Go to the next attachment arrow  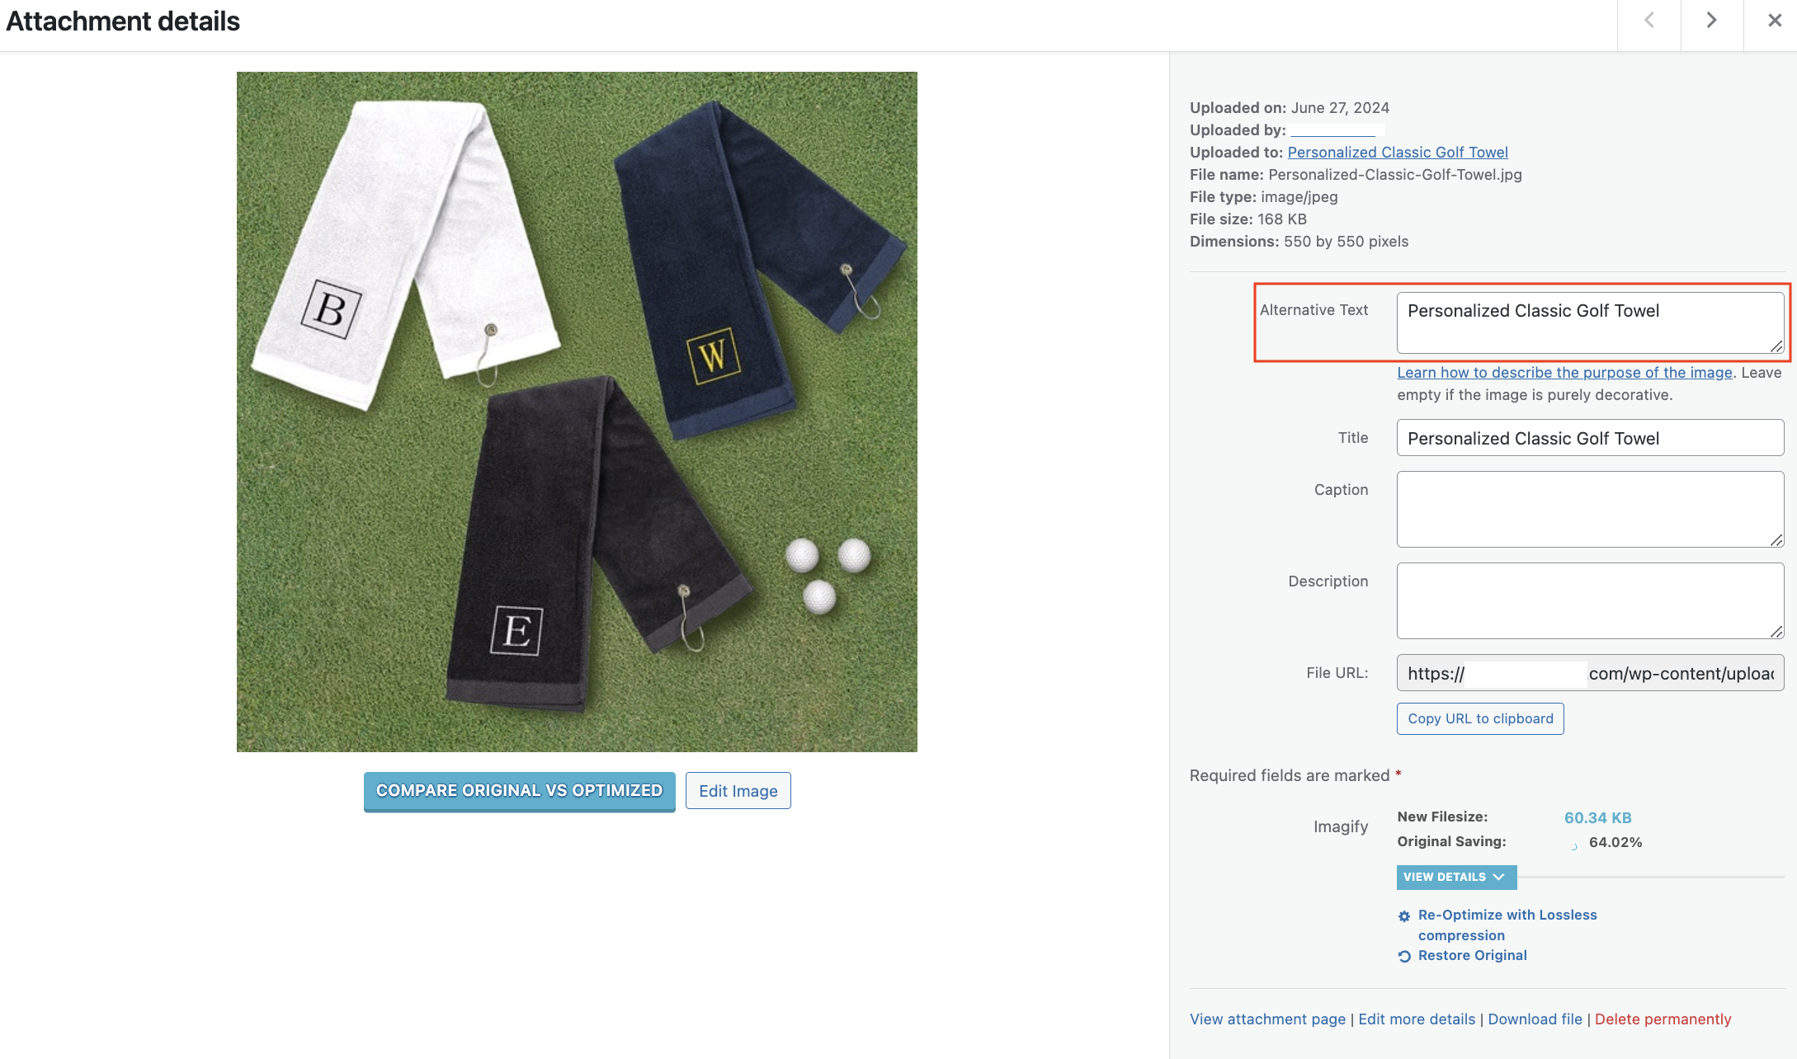point(1712,21)
